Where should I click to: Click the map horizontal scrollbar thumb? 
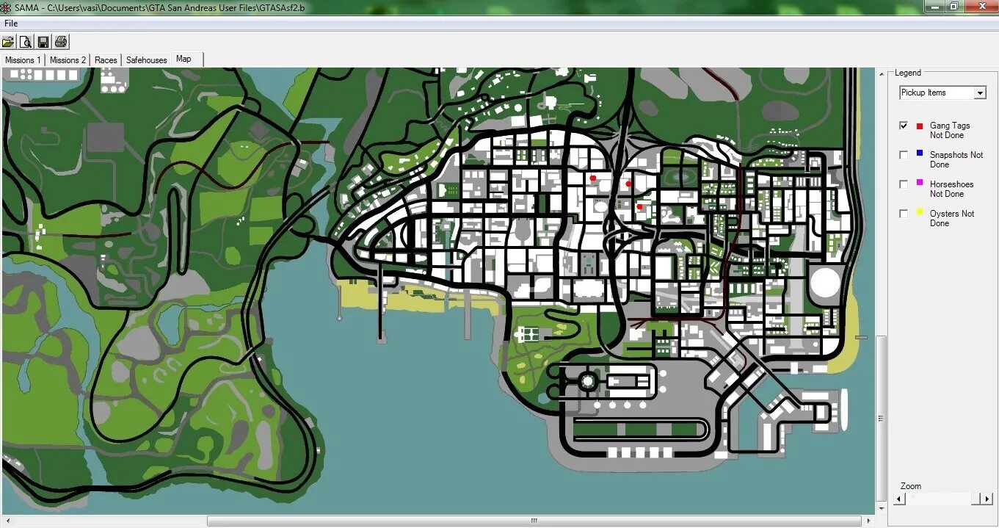tap(534, 521)
